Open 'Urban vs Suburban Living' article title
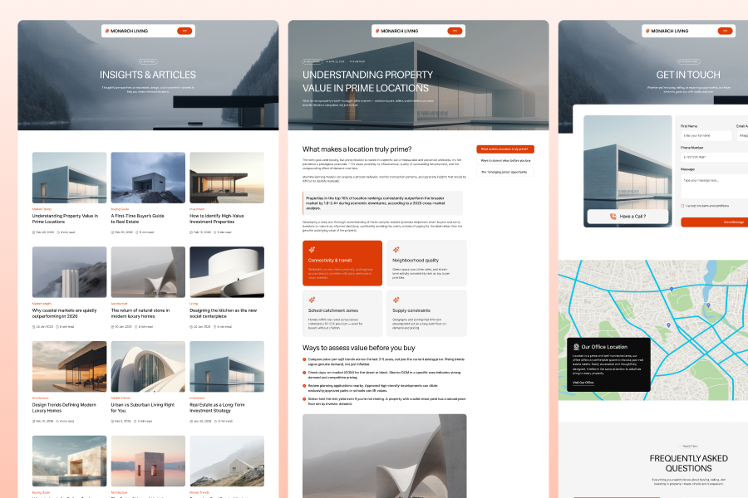 [143, 408]
